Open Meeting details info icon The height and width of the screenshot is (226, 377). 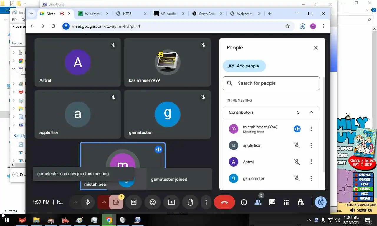(x=244, y=202)
